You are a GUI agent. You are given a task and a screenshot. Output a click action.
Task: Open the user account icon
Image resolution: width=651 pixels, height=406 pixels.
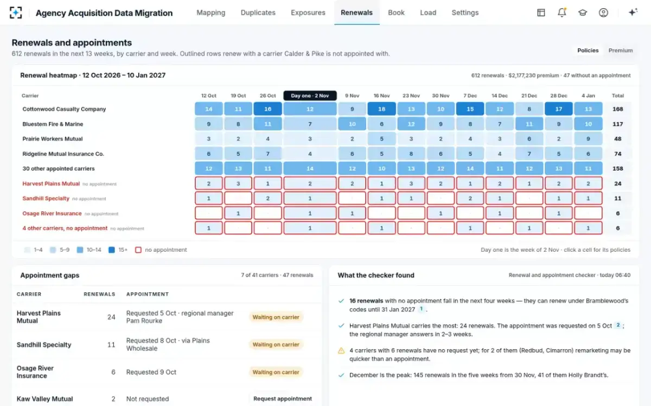coord(603,12)
